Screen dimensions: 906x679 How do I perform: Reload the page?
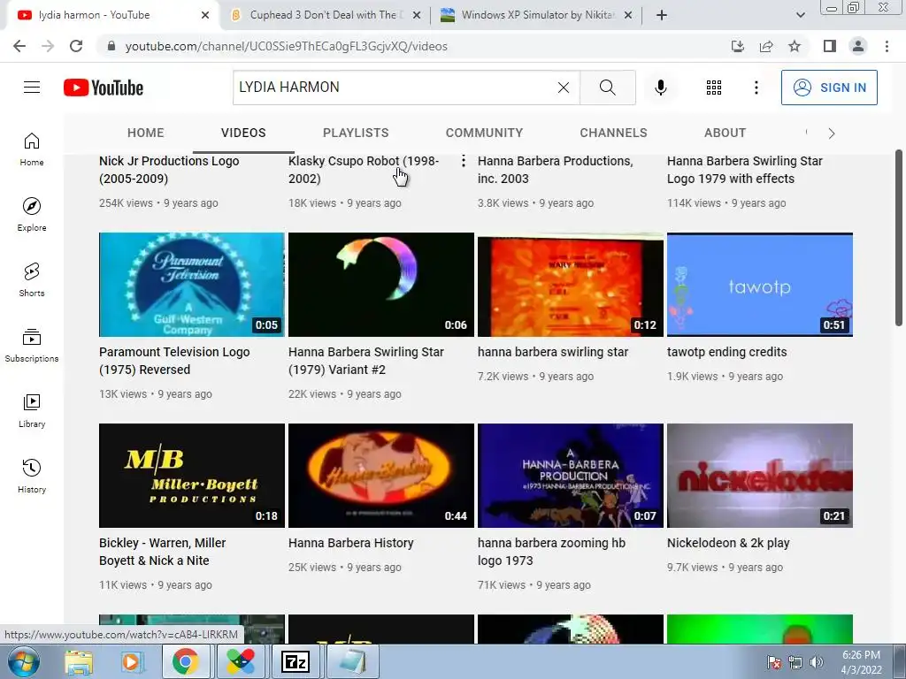click(76, 46)
